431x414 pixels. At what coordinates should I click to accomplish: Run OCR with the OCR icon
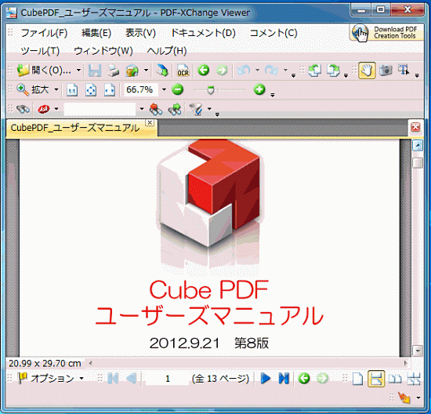click(x=183, y=71)
